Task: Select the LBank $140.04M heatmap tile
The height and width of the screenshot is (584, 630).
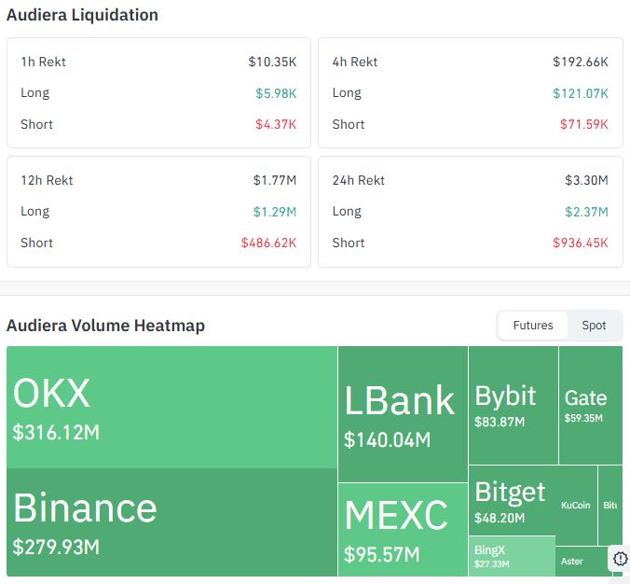Action: [403, 414]
